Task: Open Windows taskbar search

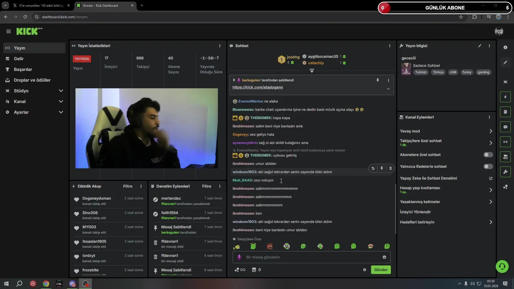Action: 19,284
